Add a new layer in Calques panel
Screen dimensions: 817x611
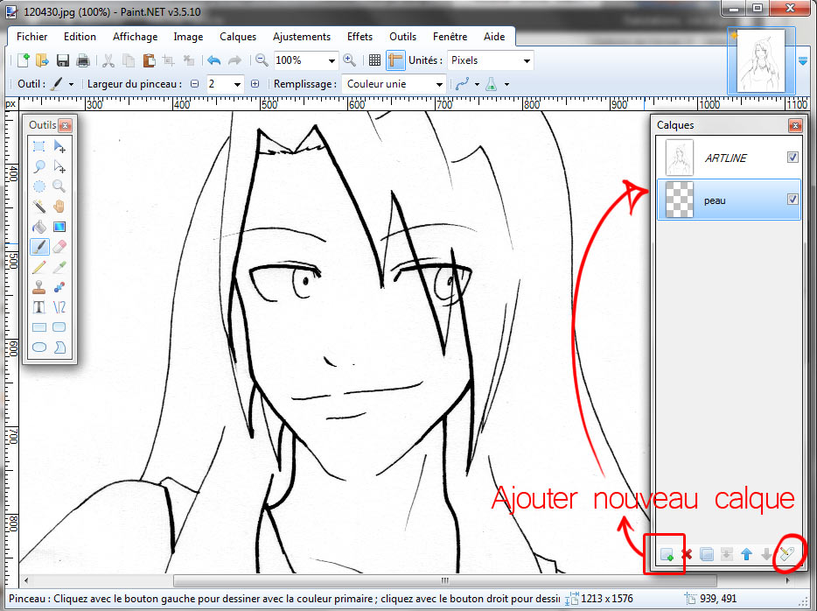point(667,555)
